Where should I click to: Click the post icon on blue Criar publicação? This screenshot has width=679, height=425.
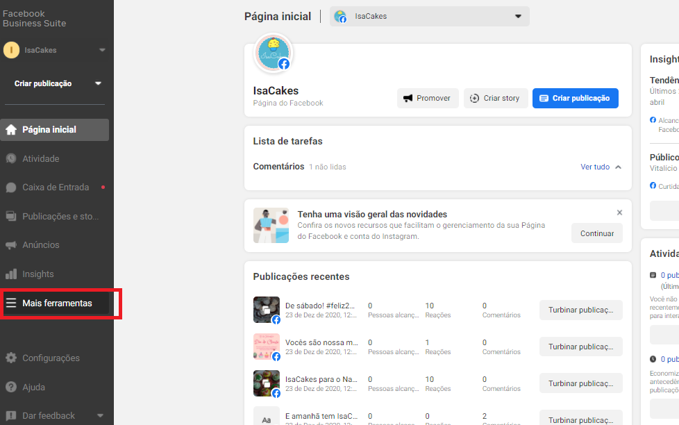pyautogui.click(x=544, y=99)
